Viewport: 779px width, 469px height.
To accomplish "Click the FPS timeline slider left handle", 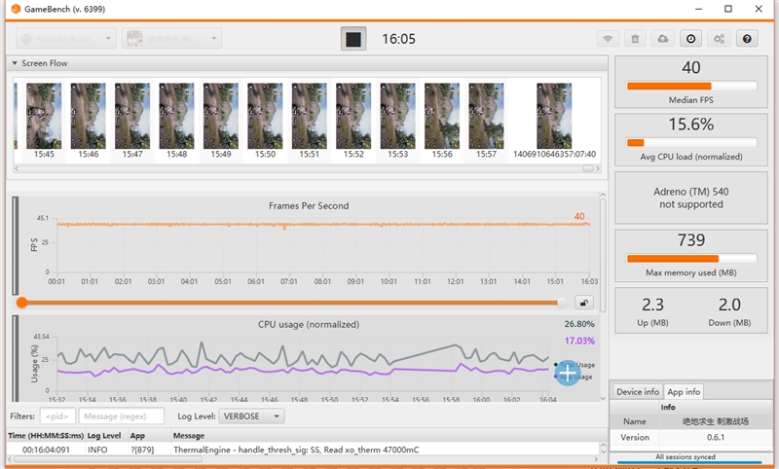I will [21, 303].
